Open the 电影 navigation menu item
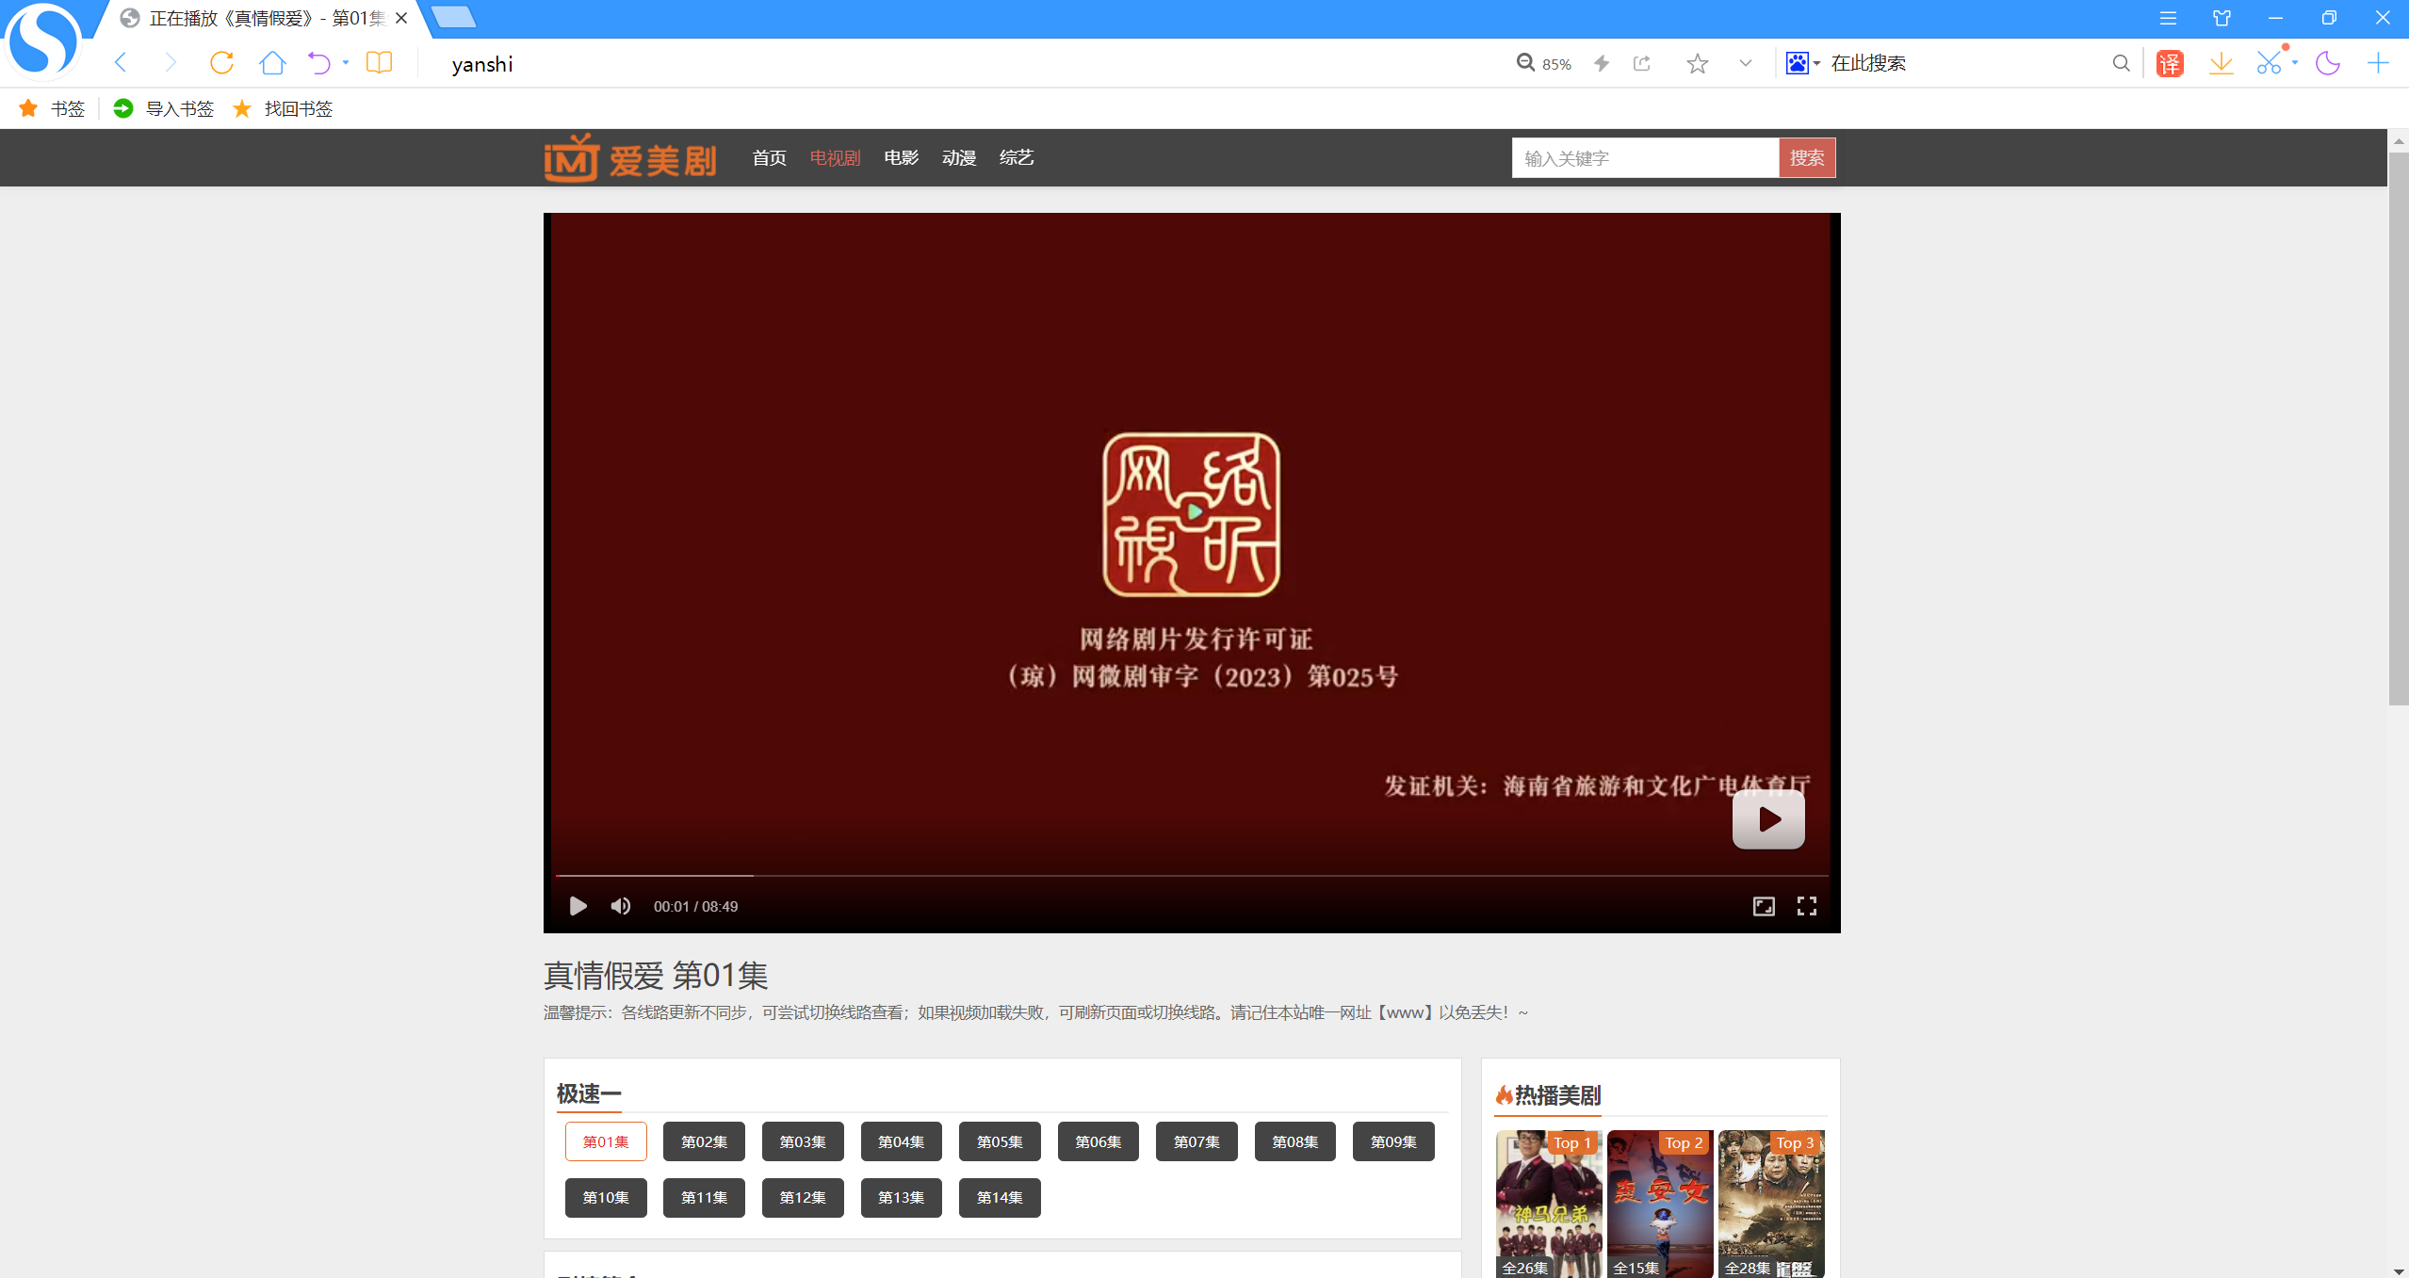 coord(901,157)
